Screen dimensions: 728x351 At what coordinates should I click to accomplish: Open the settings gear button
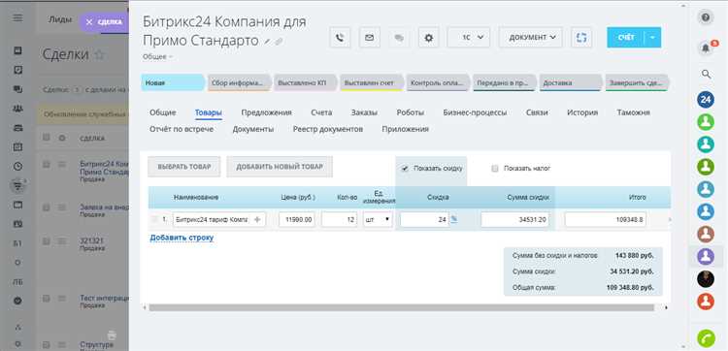point(428,38)
